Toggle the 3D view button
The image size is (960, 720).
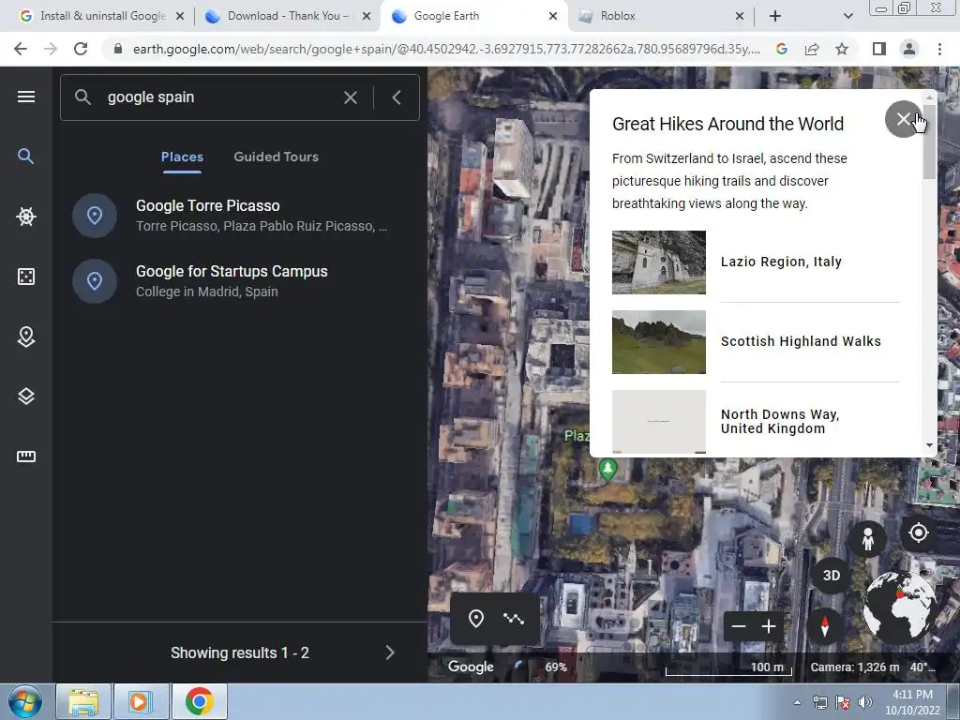pos(832,576)
